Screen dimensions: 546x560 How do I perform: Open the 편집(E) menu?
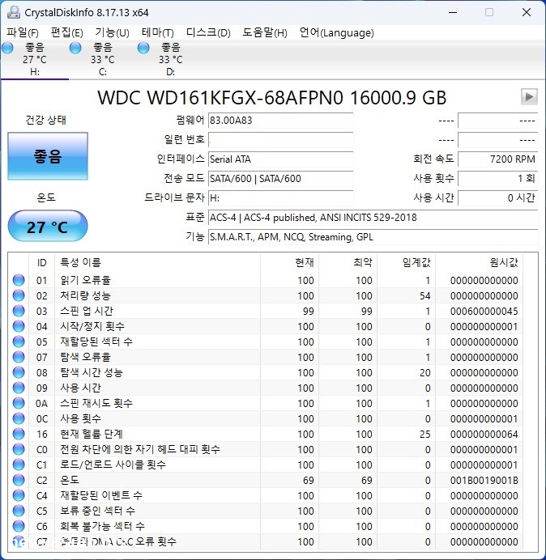67,33
